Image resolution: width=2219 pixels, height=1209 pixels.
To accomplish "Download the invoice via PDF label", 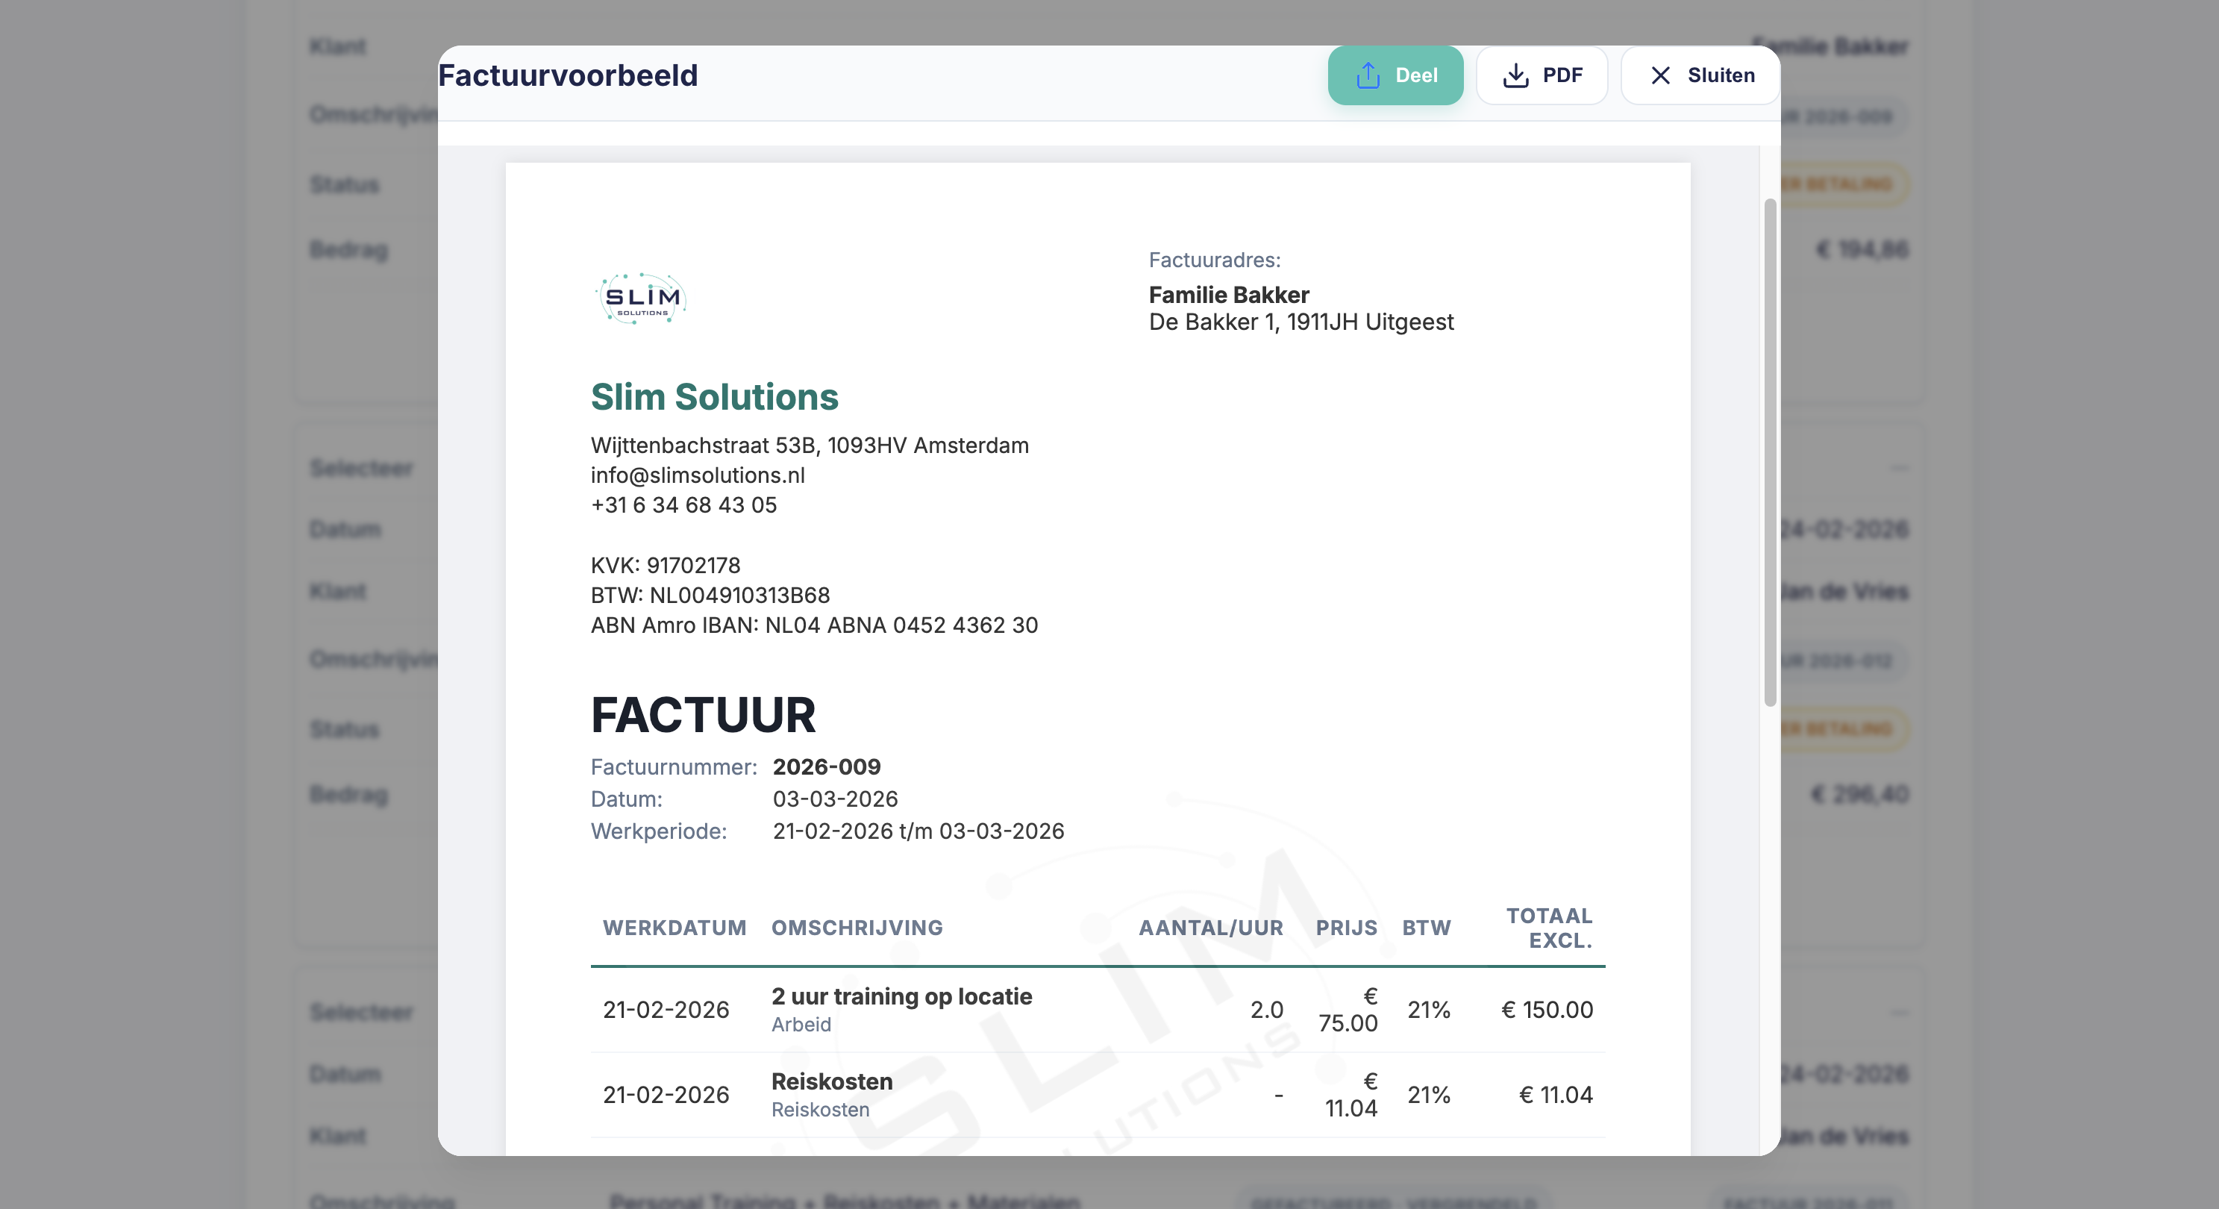I will point(1562,76).
